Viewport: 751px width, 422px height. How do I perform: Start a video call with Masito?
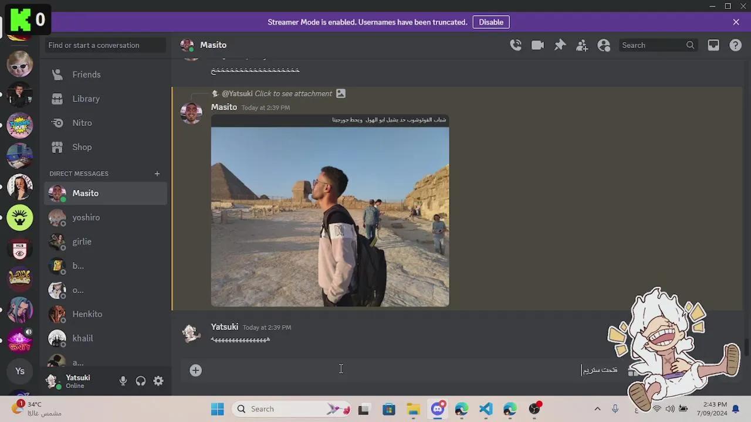pos(537,45)
